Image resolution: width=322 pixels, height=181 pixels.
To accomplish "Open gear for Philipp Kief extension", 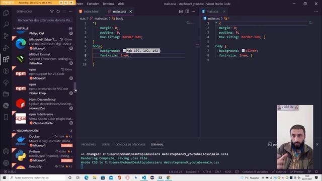I will pyautogui.click(x=71, y=33).
